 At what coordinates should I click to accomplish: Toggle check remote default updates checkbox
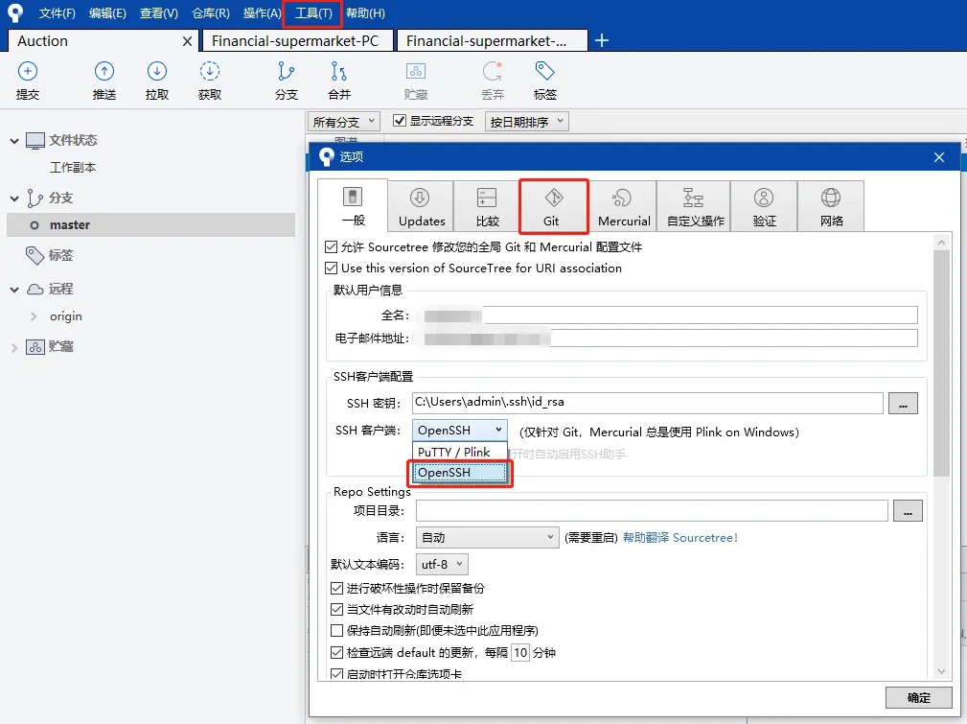pyautogui.click(x=336, y=652)
